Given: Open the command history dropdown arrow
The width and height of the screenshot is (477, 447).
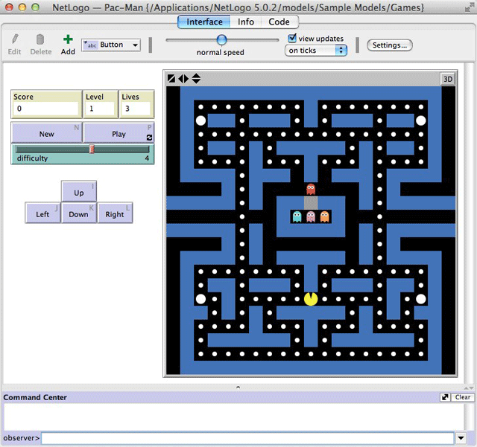Looking at the screenshot, I should pyautogui.click(x=461, y=438).
